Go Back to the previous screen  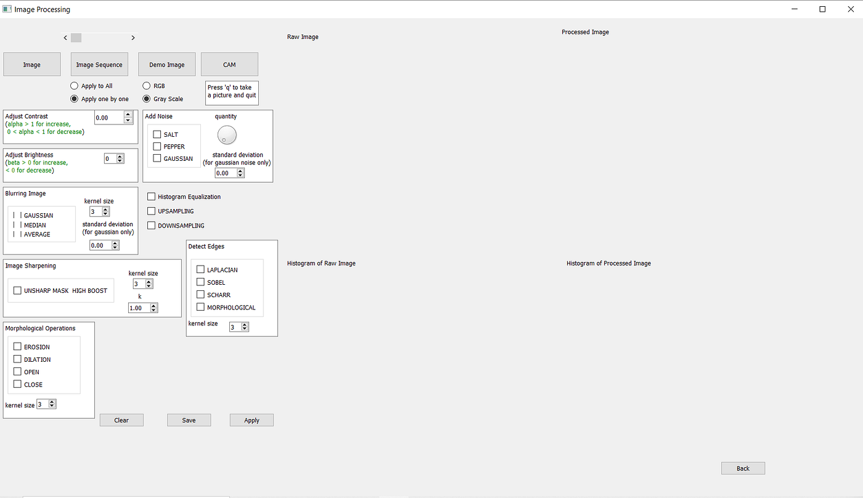[743, 468]
